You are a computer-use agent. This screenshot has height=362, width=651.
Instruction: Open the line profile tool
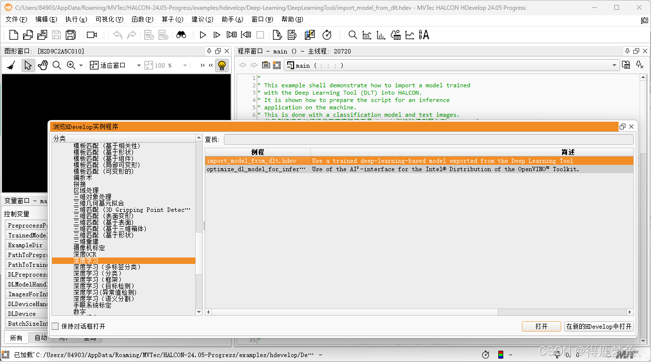[x=409, y=35]
